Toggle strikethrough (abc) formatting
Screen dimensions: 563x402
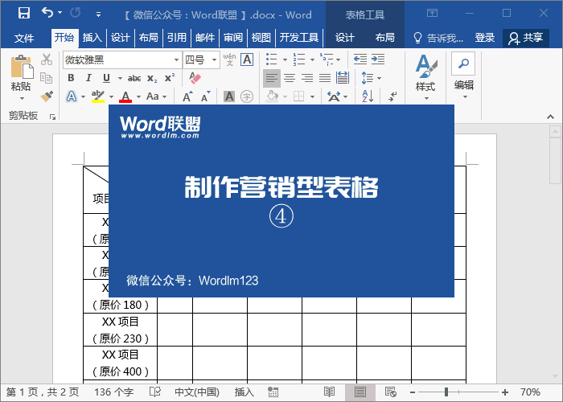pyautogui.click(x=134, y=78)
